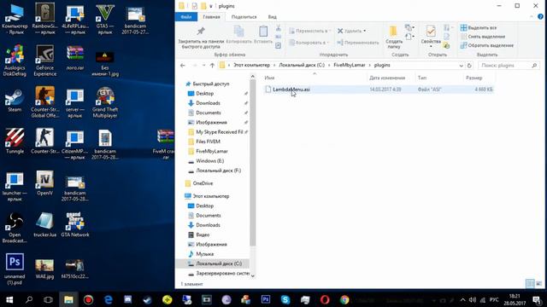Screen dimensions: 547x307
Task: Open the recent locations dropdown arrow
Action: (203, 66)
